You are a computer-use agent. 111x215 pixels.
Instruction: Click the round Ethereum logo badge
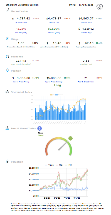40,128
